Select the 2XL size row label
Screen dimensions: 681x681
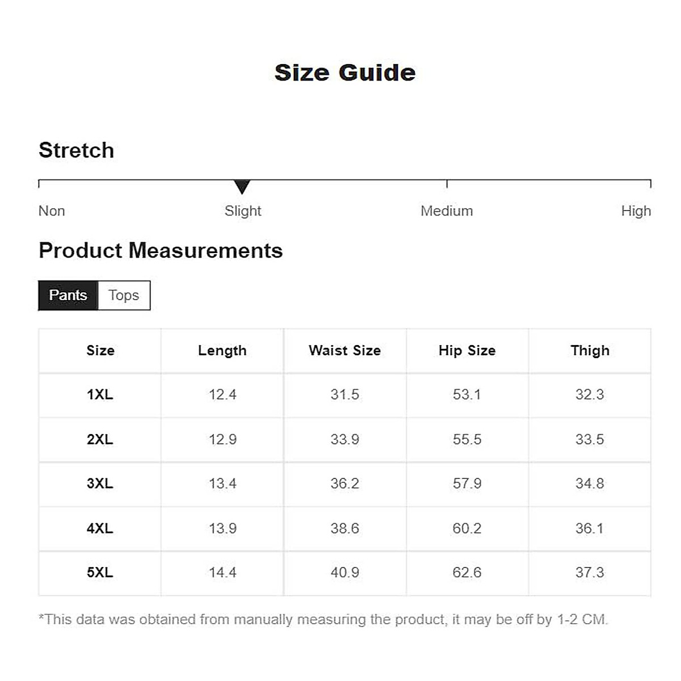click(x=100, y=439)
